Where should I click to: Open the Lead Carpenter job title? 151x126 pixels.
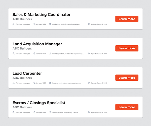[x=27, y=73]
